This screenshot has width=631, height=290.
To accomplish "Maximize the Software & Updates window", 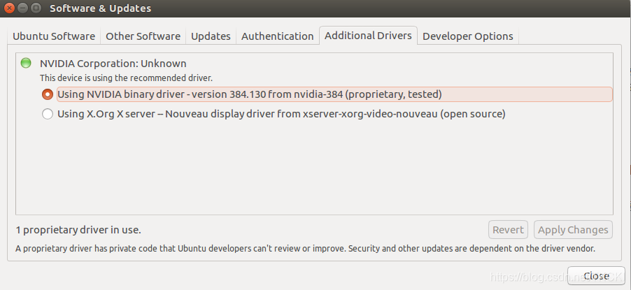I will (34, 8).
